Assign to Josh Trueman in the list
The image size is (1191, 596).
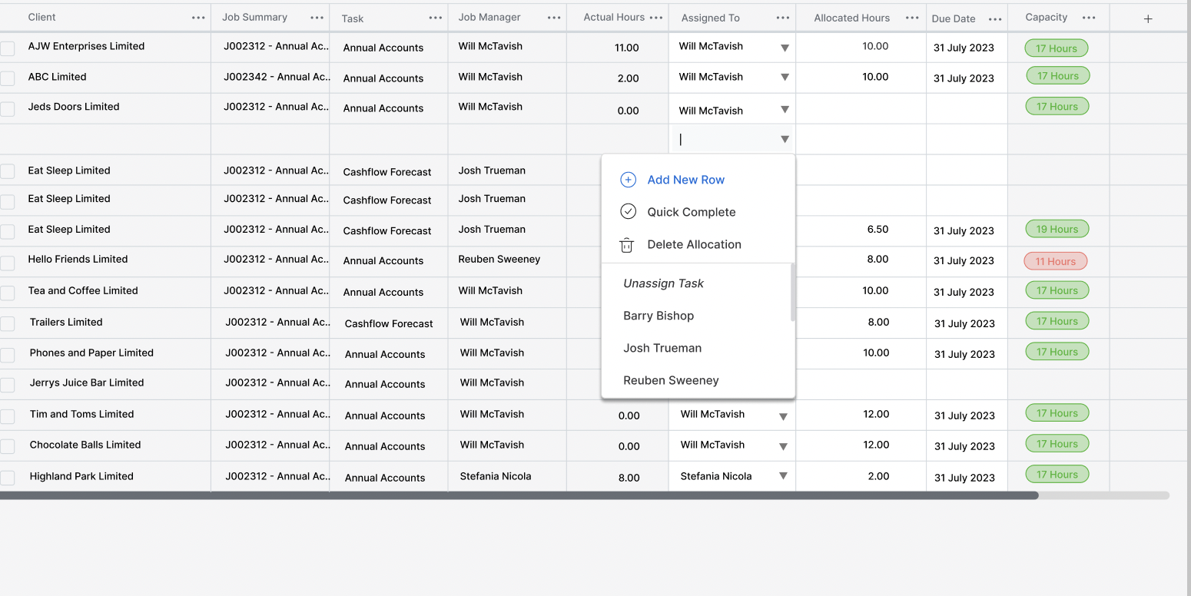(x=662, y=348)
